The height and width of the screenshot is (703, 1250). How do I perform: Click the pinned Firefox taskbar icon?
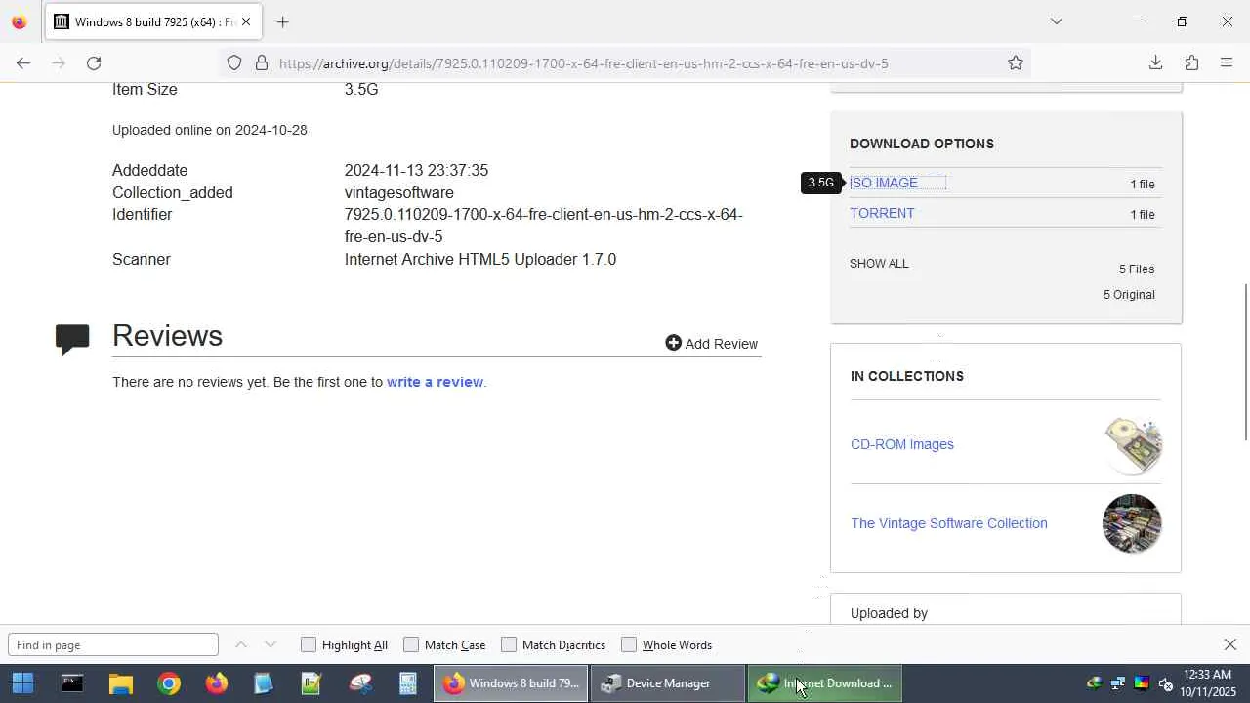(x=216, y=683)
